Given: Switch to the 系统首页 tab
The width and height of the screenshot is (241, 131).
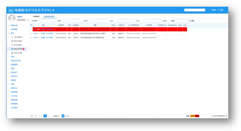Looking at the screenshot, I should pyautogui.click(x=36, y=16).
